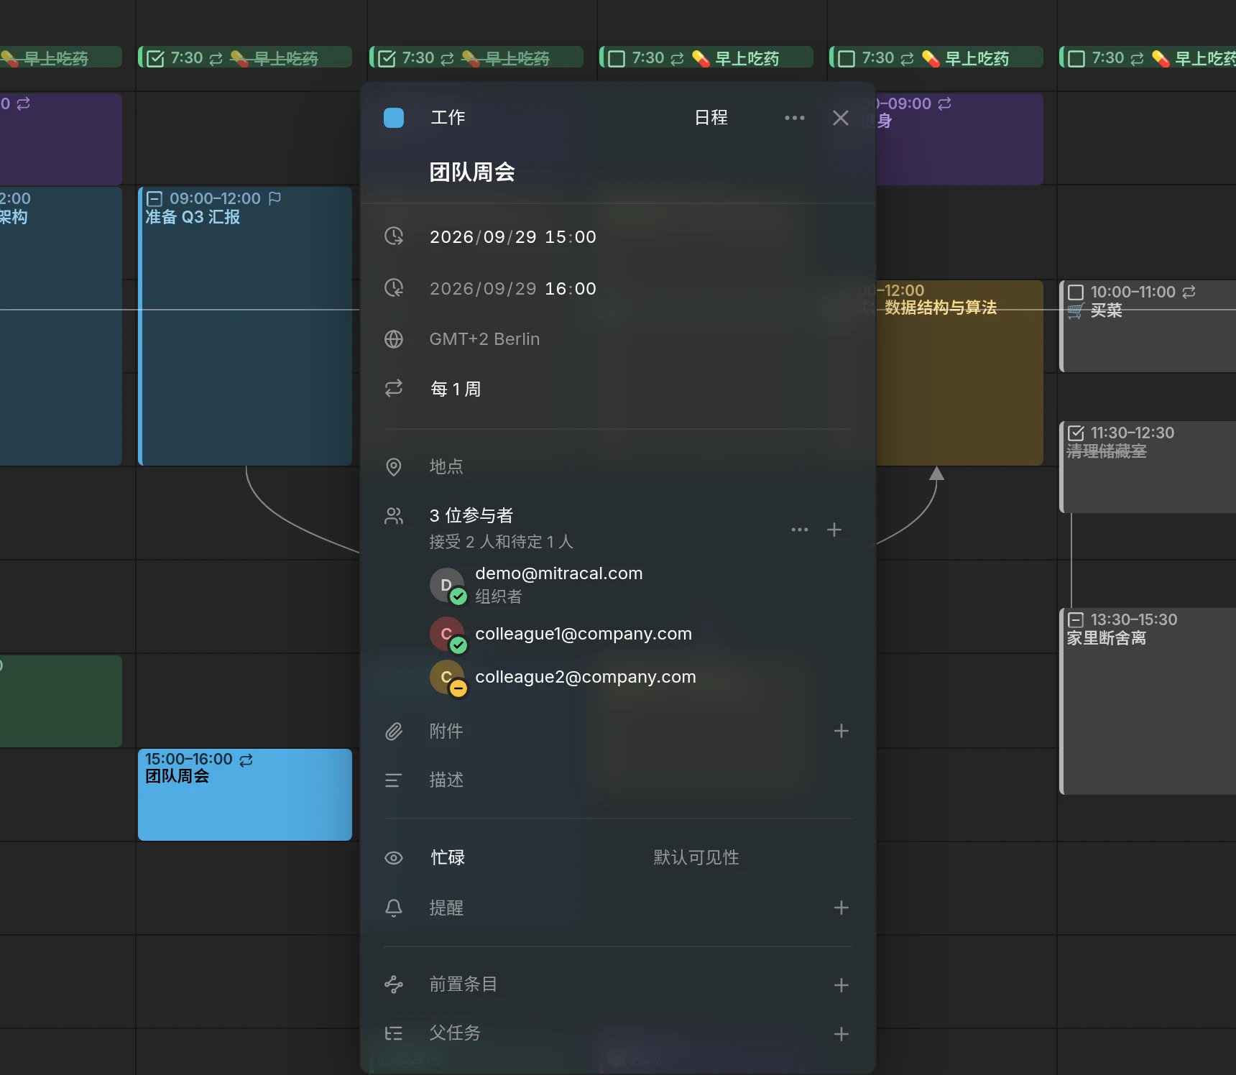Uncheck the 清理储藏室 task checkbox
1236x1075 pixels.
point(1076,433)
